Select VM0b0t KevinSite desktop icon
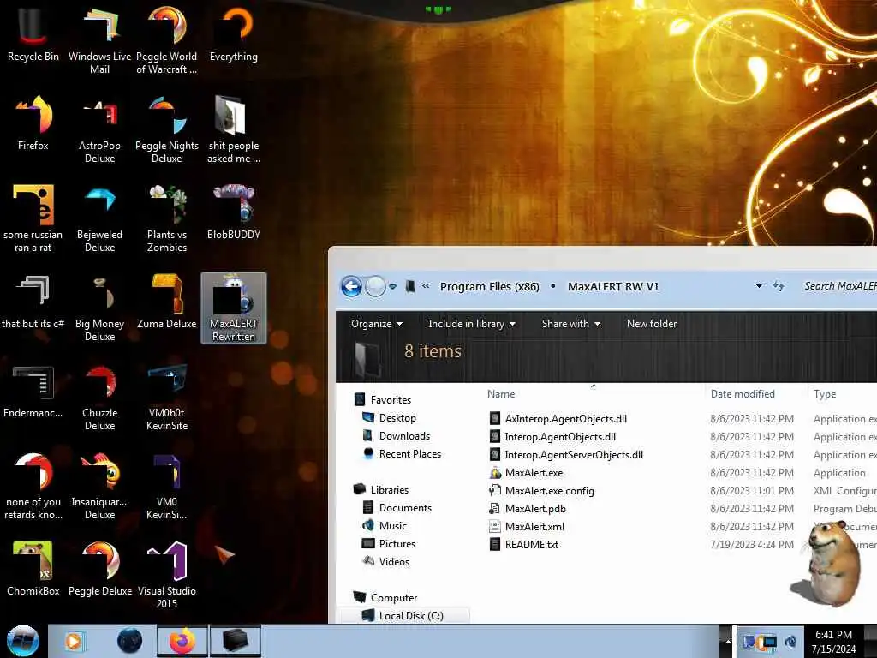The image size is (877, 658). (x=167, y=397)
